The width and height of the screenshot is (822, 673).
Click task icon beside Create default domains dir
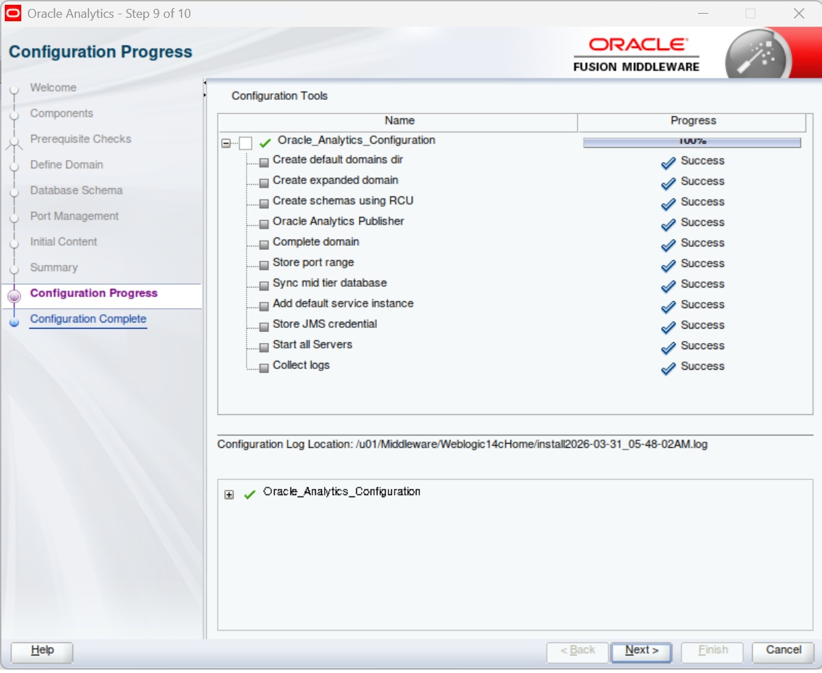point(264,163)
